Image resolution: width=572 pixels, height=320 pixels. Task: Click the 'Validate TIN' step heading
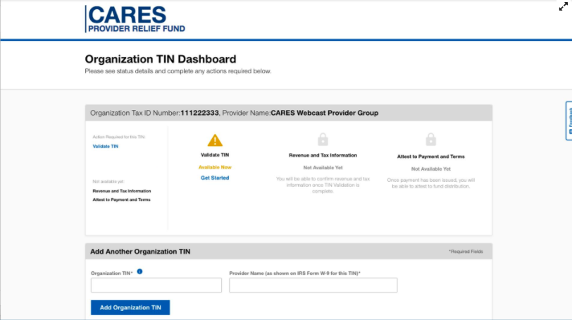click(x=215, y=154)
